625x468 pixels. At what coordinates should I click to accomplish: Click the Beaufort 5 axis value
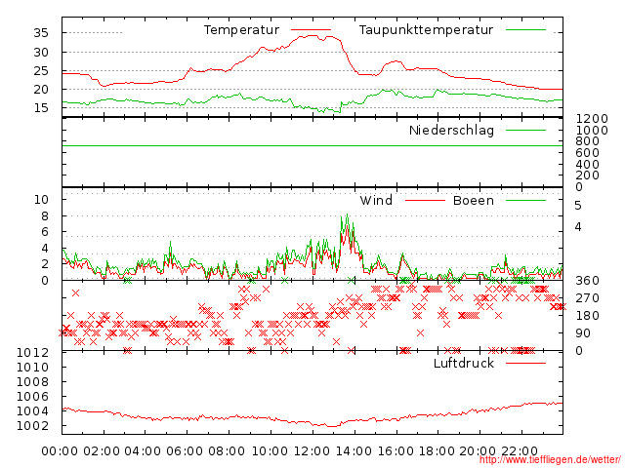578,206
